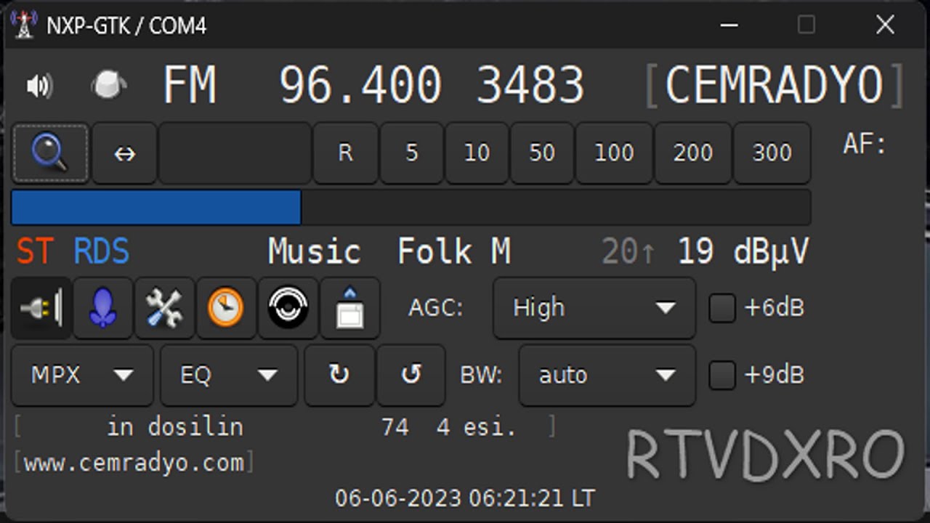Image resolution: width=930 pixels, height=523 pixels.
Task: Open settings with wrench tools icon
Action: 165,308
